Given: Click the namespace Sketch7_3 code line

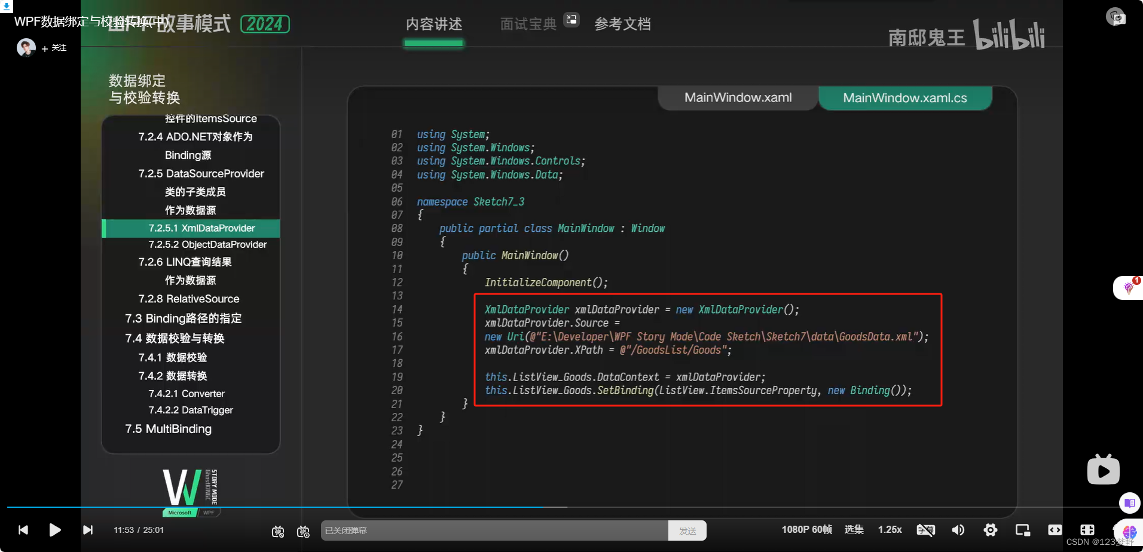Looking at the screenshot, I should (470, 202).
